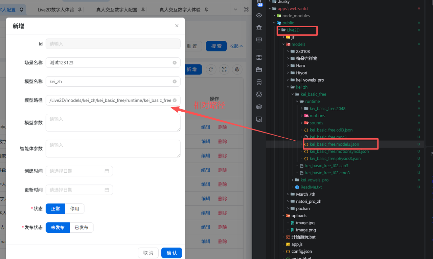433x259 pixels.
Task: Switch to the Live2D数字人体验 tab
Action: click(x=56, y=10)
